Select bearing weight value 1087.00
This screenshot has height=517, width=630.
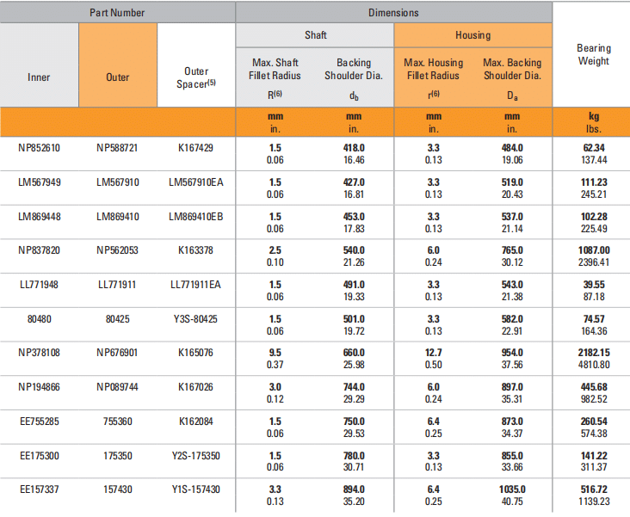[594, 249]
